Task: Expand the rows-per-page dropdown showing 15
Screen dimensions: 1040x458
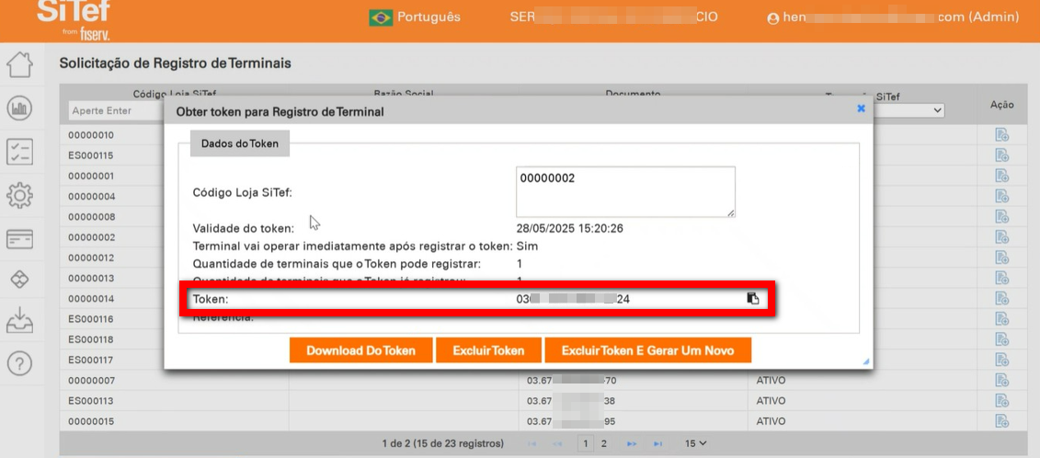Action: [695, 443]
